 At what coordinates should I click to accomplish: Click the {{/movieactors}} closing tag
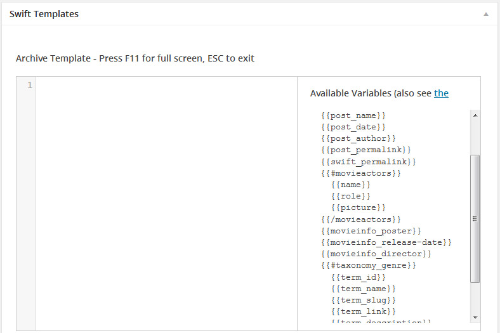click(361, 219)
